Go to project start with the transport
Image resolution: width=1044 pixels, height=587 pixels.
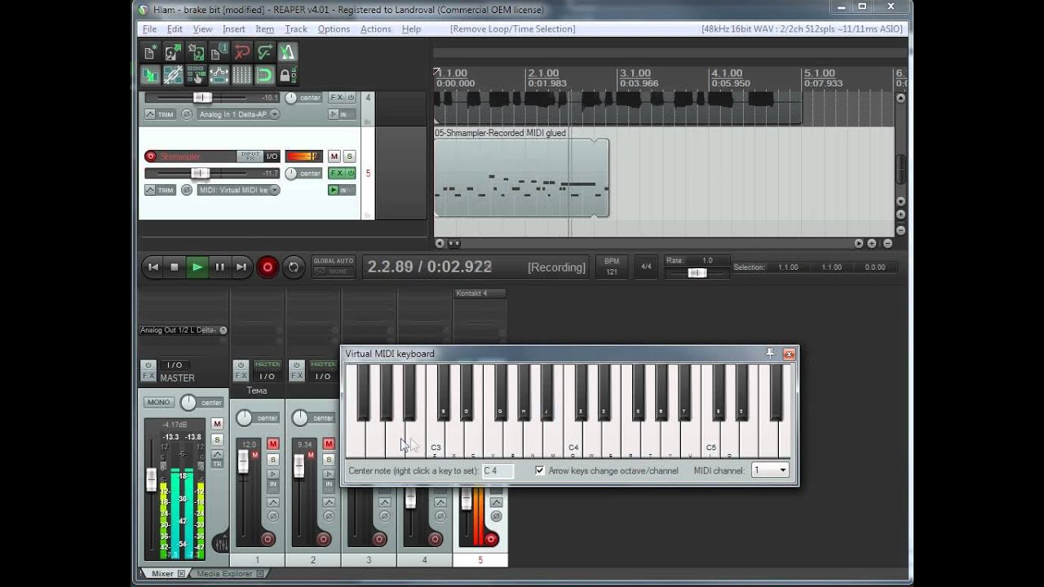click(153, 267)
